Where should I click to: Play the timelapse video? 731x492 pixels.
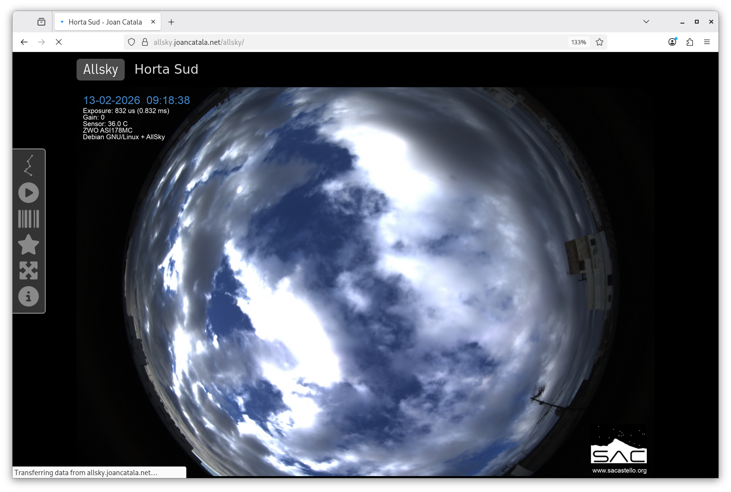coord(28,193)
